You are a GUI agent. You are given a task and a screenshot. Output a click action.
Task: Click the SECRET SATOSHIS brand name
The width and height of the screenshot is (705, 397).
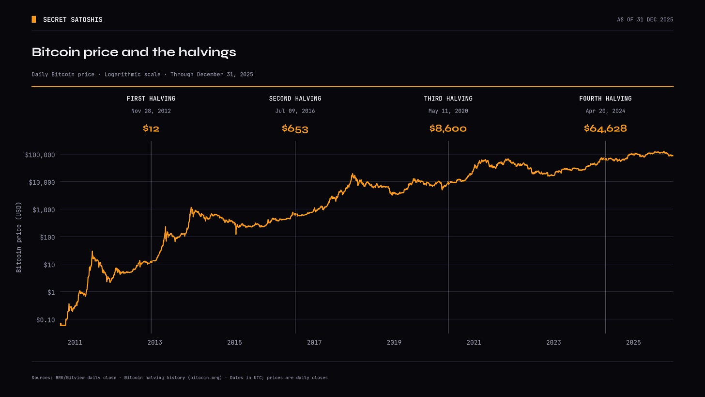[73, 19]
